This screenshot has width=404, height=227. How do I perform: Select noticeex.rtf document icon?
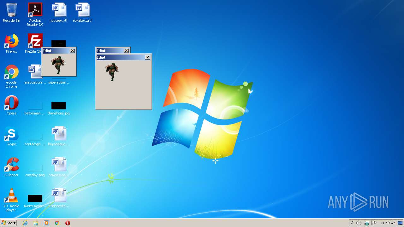pyautogui.click(x=59, y=13)
